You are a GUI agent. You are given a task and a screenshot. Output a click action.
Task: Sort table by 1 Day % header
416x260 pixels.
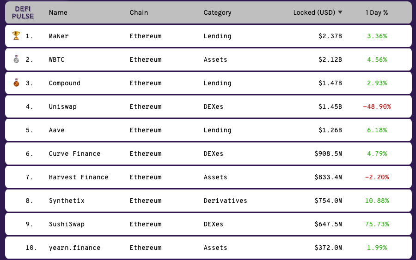pos(376,12)
